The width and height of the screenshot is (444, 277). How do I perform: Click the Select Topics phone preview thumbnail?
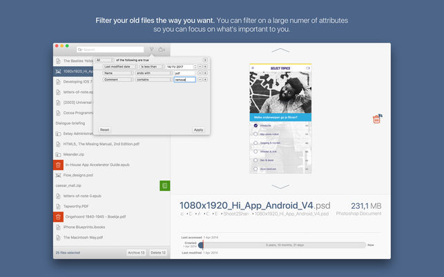click(x=280, y=119)
